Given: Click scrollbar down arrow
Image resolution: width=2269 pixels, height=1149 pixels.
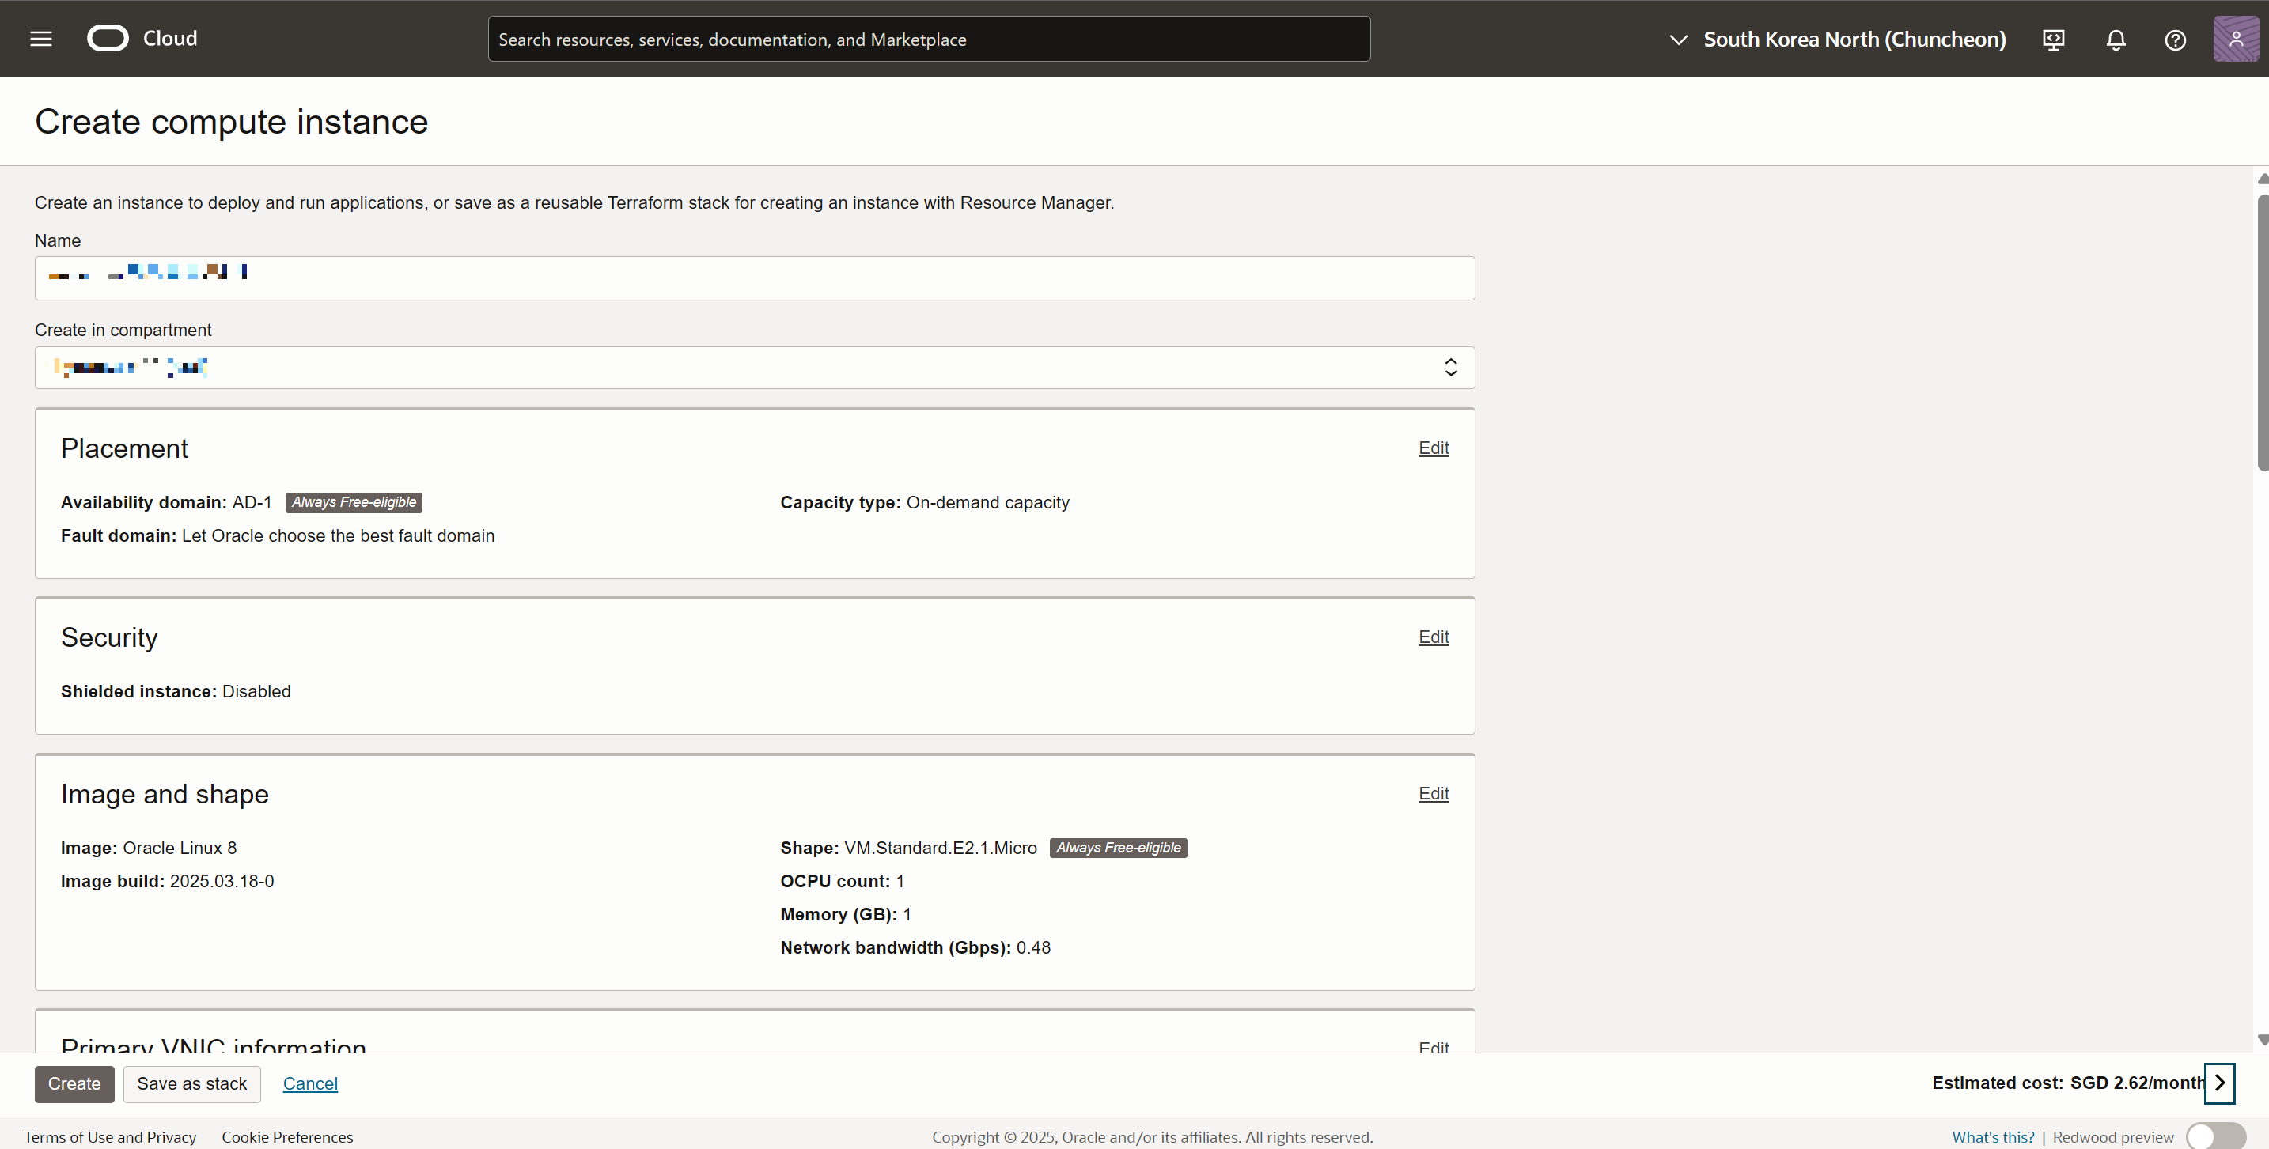Looking at the screenshot, I should 2262,1040.
